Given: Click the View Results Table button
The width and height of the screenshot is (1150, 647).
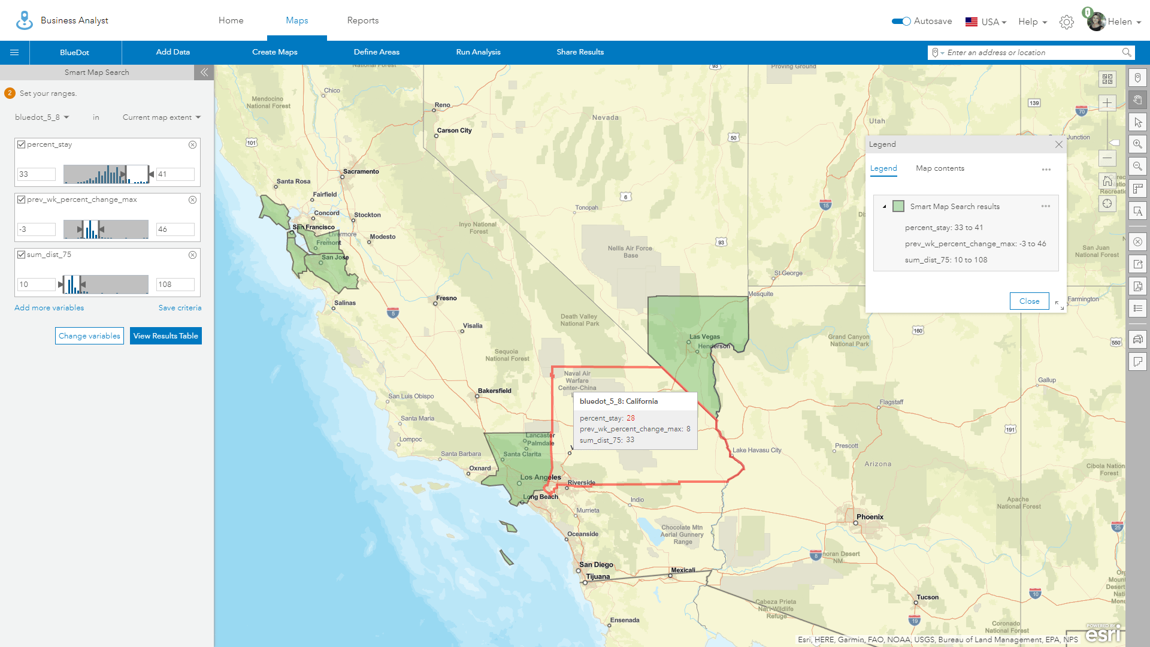Looking at the screenshot, I should coord(165,335).
